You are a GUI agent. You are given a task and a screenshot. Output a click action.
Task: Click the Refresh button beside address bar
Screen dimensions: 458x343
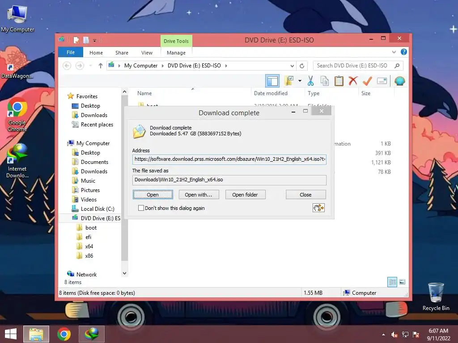coord(302,66)
